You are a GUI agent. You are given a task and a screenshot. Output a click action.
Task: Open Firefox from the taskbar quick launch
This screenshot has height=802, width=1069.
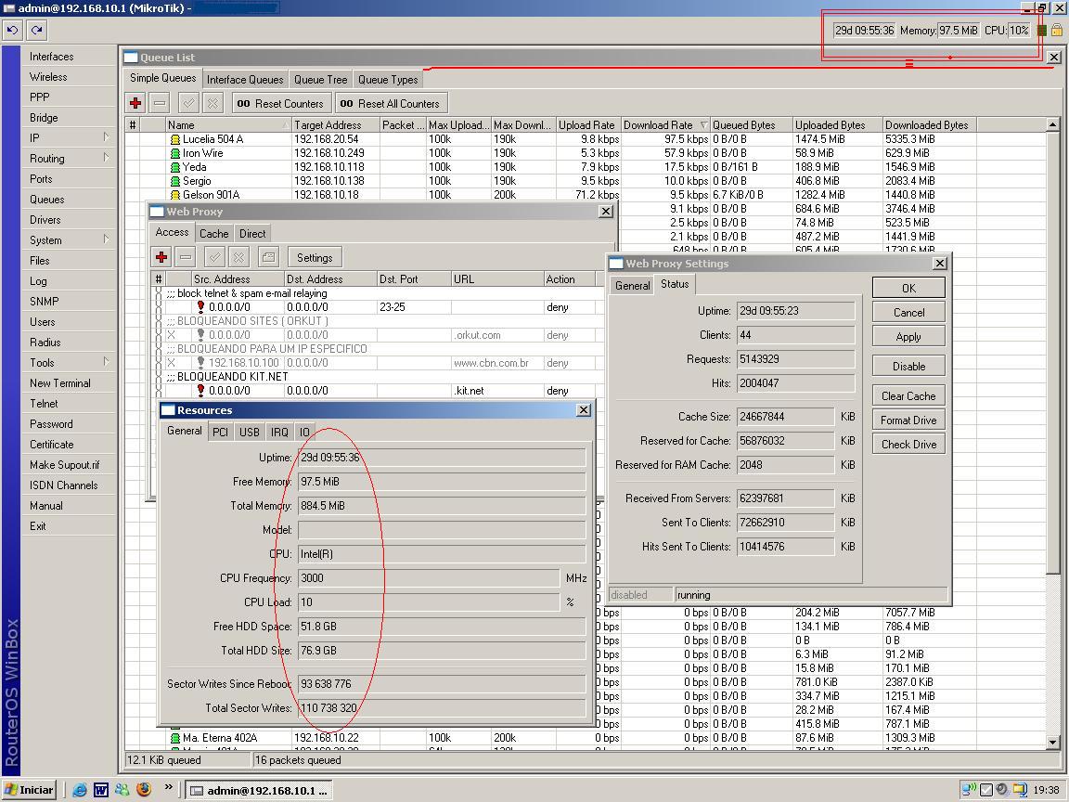tap(144, 790)
